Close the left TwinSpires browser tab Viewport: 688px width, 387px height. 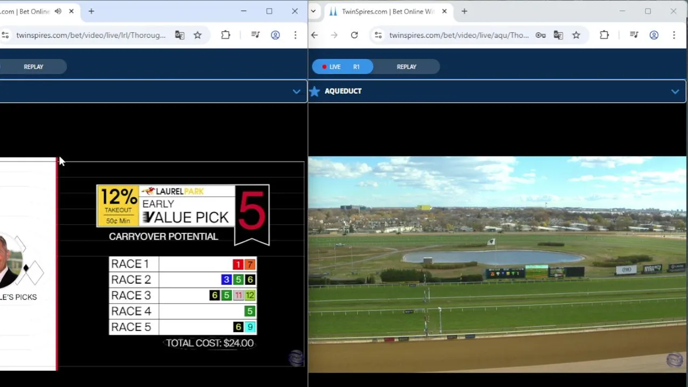click(x=71, y=11)
